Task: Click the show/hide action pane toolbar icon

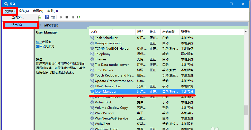Action: click(53, 17)
